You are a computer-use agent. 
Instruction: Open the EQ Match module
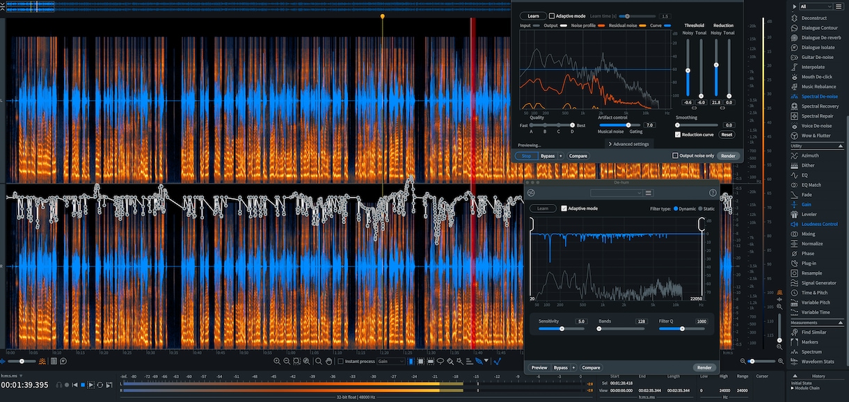click(x=811, y=185)
